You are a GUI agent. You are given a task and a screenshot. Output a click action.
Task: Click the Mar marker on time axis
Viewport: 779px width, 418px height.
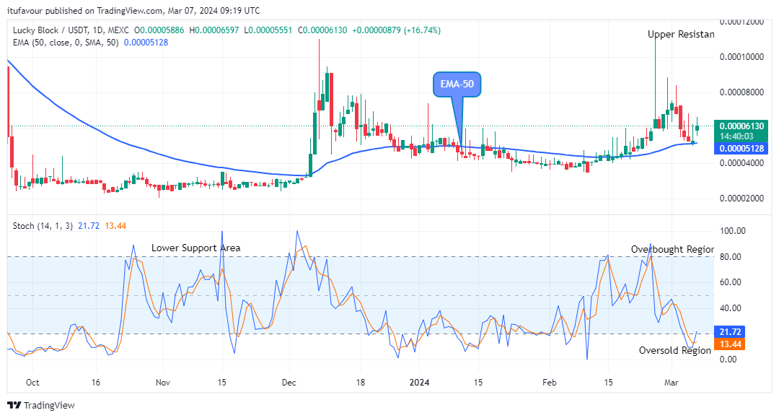click(672, 383)
